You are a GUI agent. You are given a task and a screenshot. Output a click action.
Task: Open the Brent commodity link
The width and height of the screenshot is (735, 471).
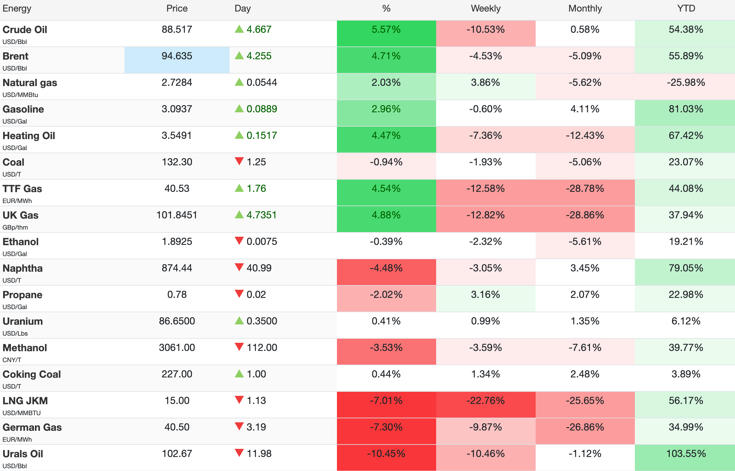[16, 56]
